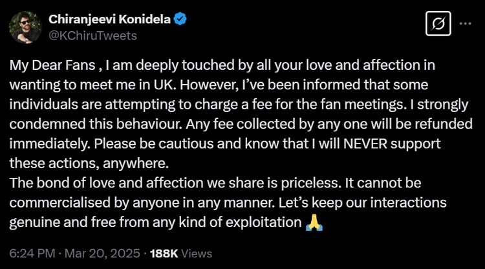Click the blue verified checkmark badge

click(x=181, y=19)
